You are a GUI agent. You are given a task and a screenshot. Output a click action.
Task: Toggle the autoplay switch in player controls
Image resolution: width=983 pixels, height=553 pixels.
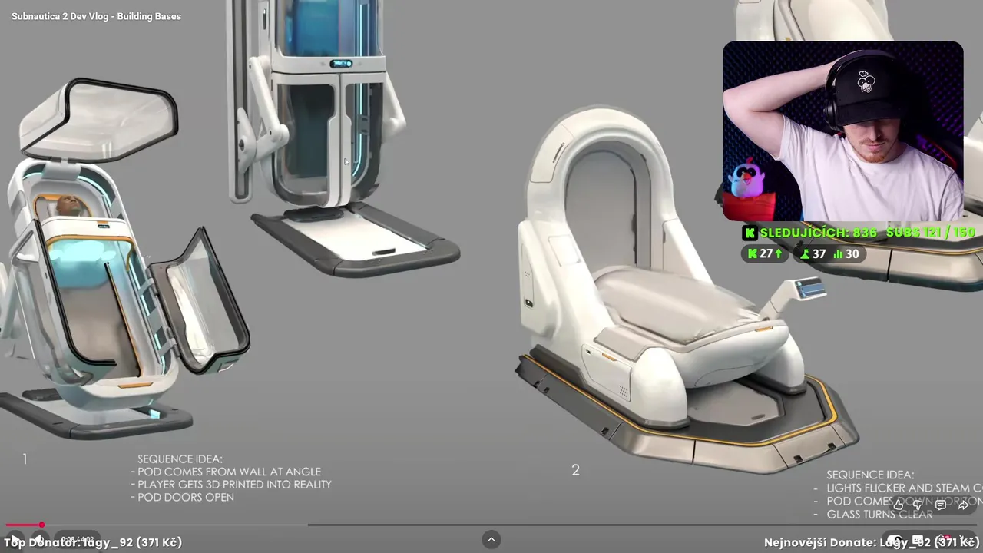[895, 539]
